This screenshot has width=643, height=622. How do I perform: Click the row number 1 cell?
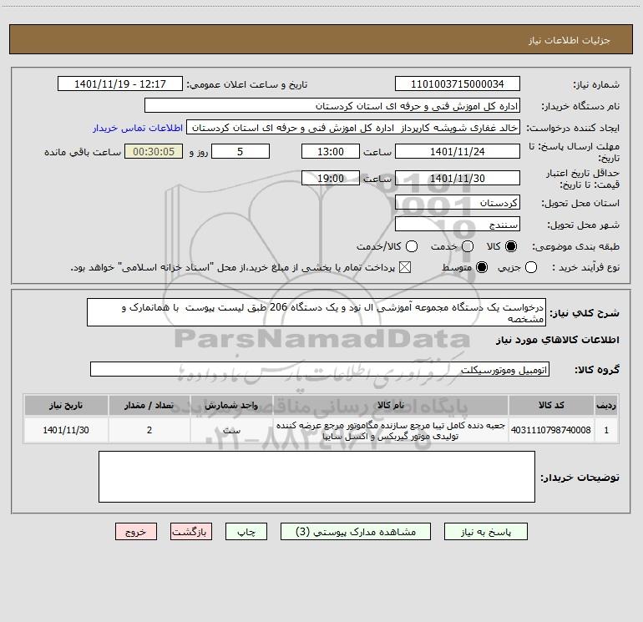606,430
